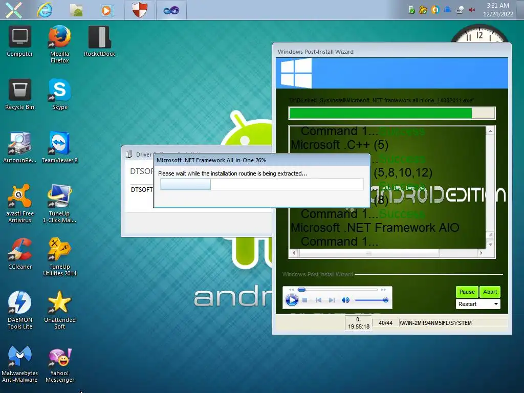Switch to the red shield taskbar window

coord(139,10)
